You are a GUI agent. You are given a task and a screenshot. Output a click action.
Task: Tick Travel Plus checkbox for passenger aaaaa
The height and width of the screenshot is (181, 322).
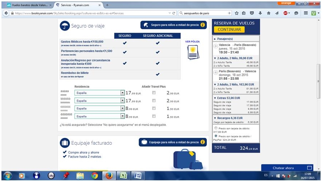154,93
